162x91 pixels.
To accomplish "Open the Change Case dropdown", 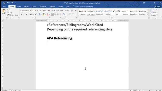I will [x=45, y=11].
